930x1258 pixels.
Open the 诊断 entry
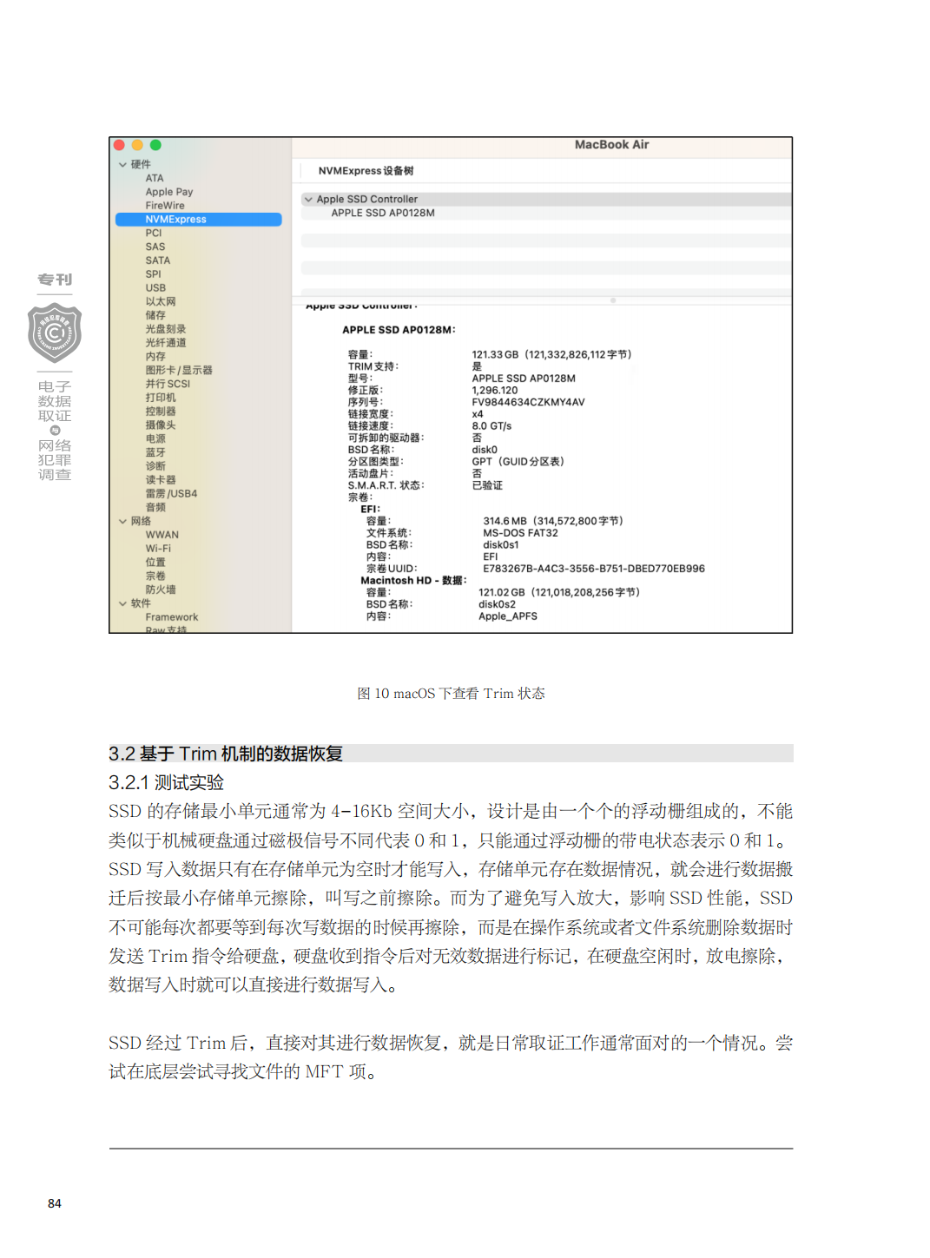coord(155,466)
